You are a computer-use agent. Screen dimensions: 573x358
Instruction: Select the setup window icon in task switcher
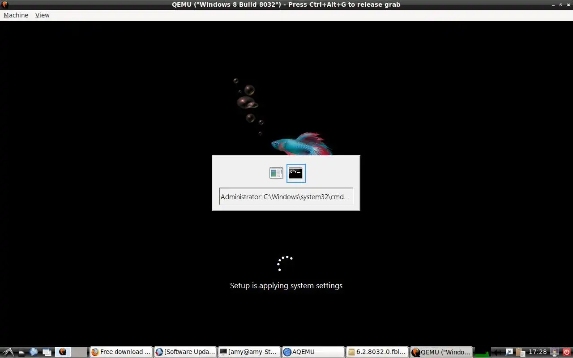(276, 173)
